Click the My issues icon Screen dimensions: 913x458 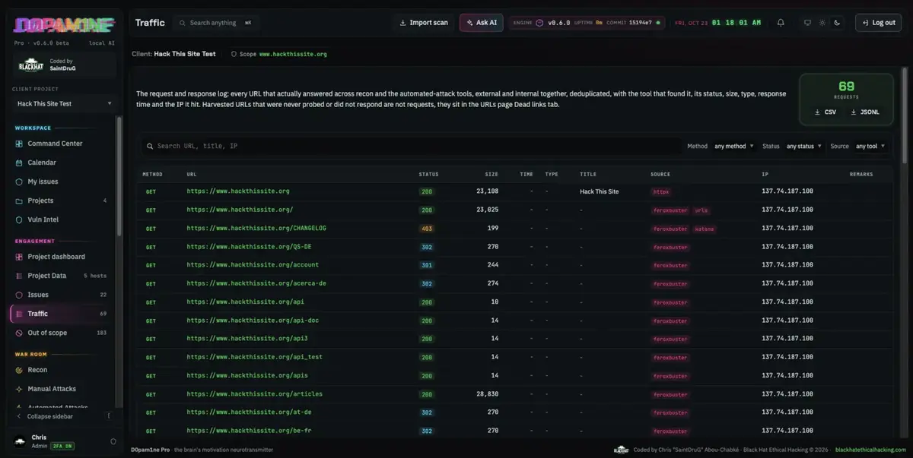point(20,182)
